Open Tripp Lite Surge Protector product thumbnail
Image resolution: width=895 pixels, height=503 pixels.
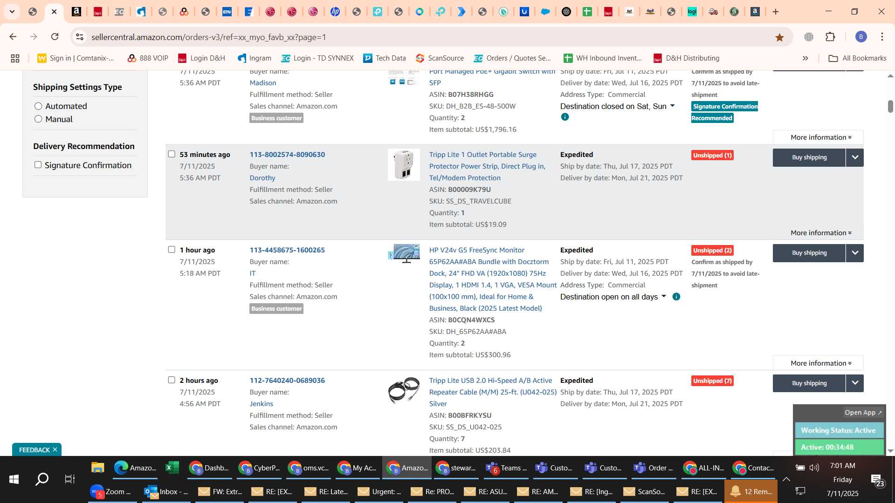click(404, 165)
